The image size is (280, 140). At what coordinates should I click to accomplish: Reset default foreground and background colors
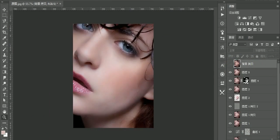click(x=2, y=128)
